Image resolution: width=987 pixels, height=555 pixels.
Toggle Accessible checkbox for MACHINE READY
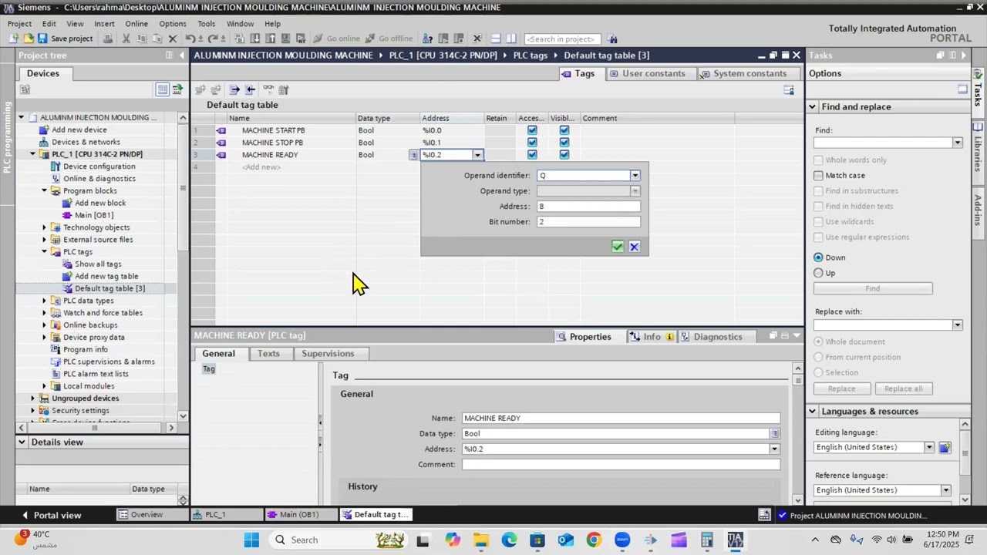pyautogui.click(x=532, y=155)
